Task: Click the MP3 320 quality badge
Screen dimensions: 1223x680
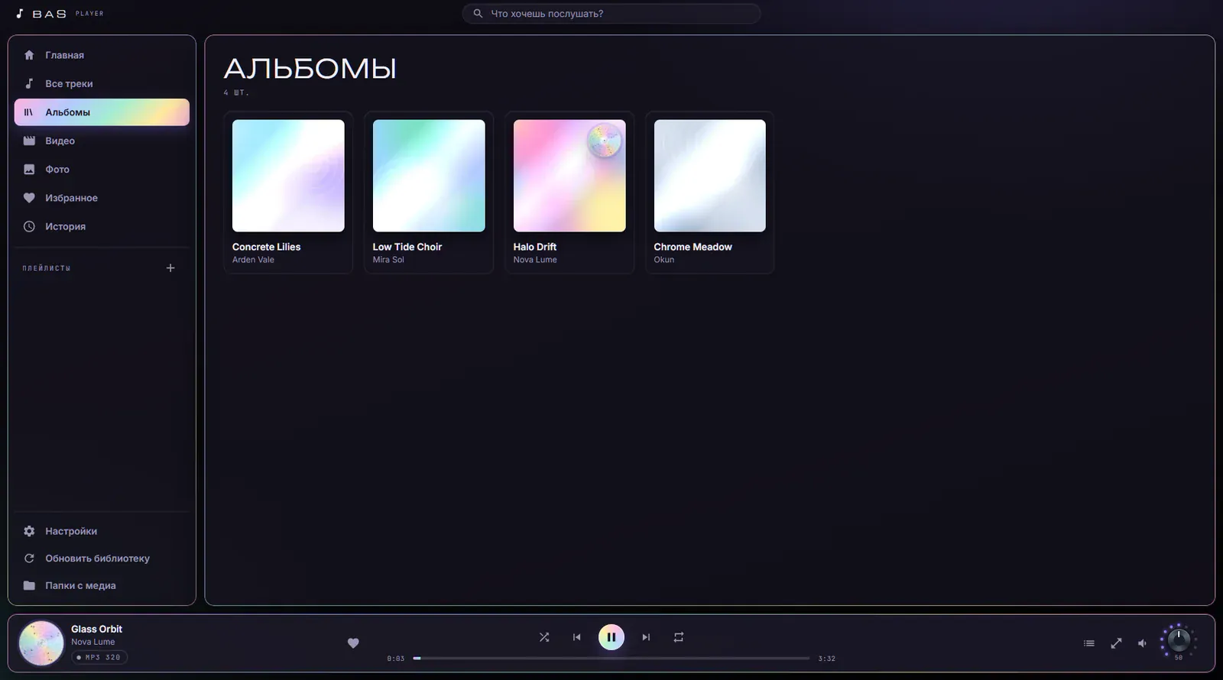Action: [x=99, y=657]
